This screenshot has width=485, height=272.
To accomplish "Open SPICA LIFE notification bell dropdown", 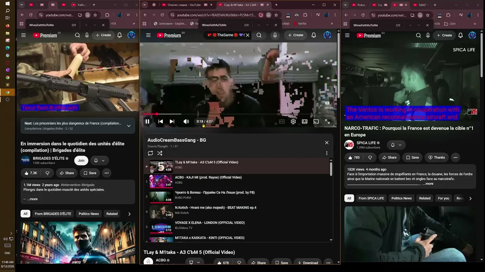I will click(396, 145).
